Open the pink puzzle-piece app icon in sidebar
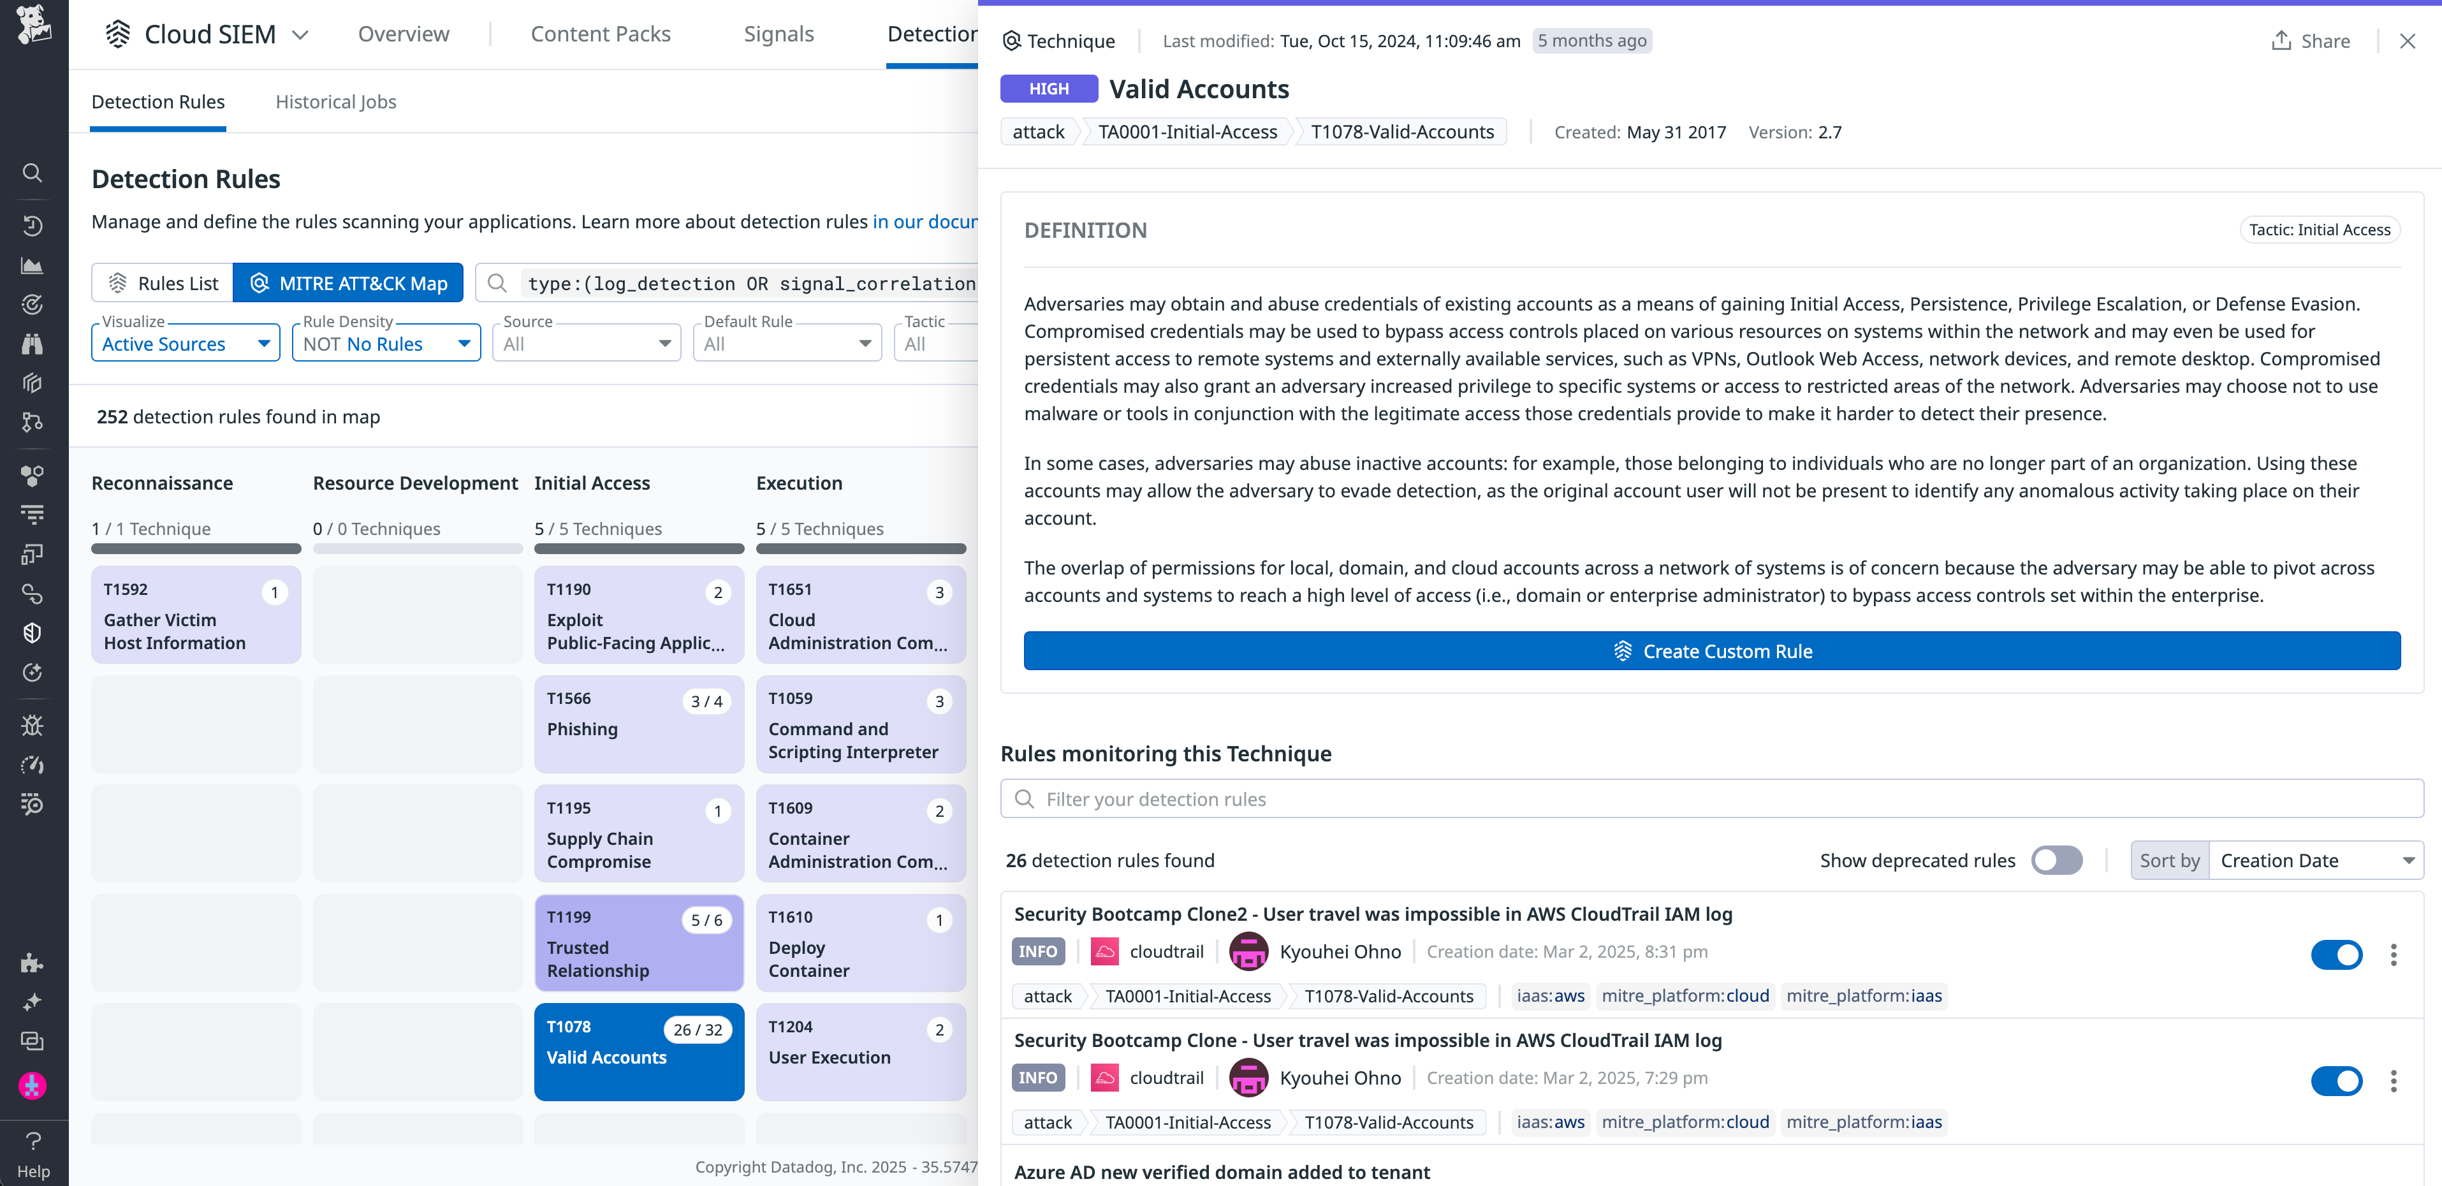 click(x=33, y=1085)
